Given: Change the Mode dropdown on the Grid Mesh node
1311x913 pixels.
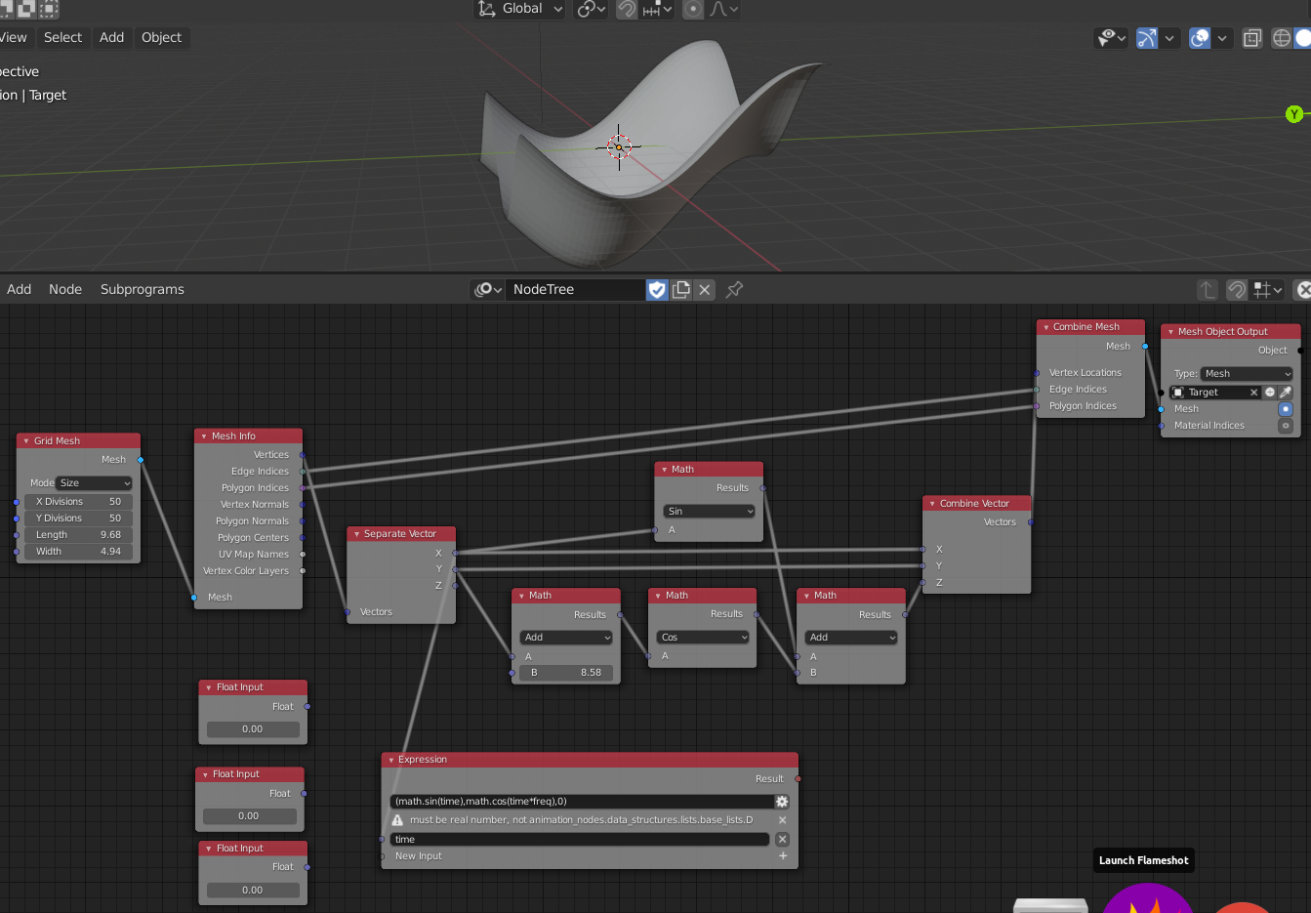Looking at the screenshot, I should [93, 482].
